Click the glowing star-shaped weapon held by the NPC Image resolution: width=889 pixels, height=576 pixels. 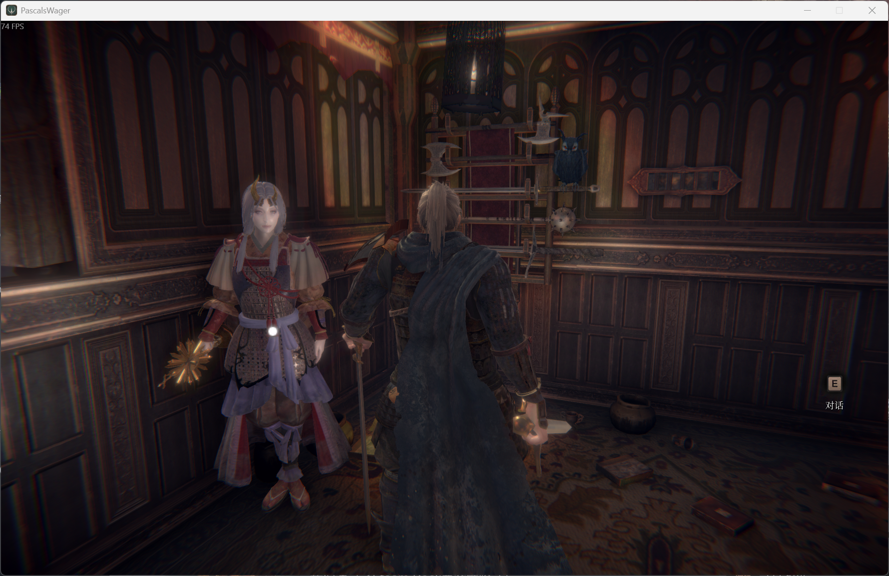point(188,362)
